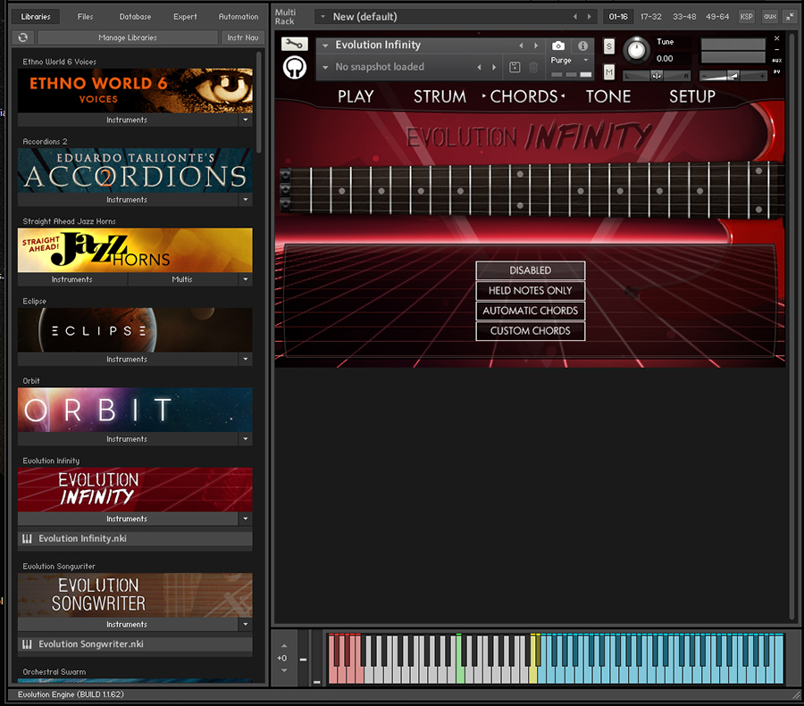Open the Evolution Infinity.nki instrument file
Screen dimensions: 804x706
coord(135,538)
